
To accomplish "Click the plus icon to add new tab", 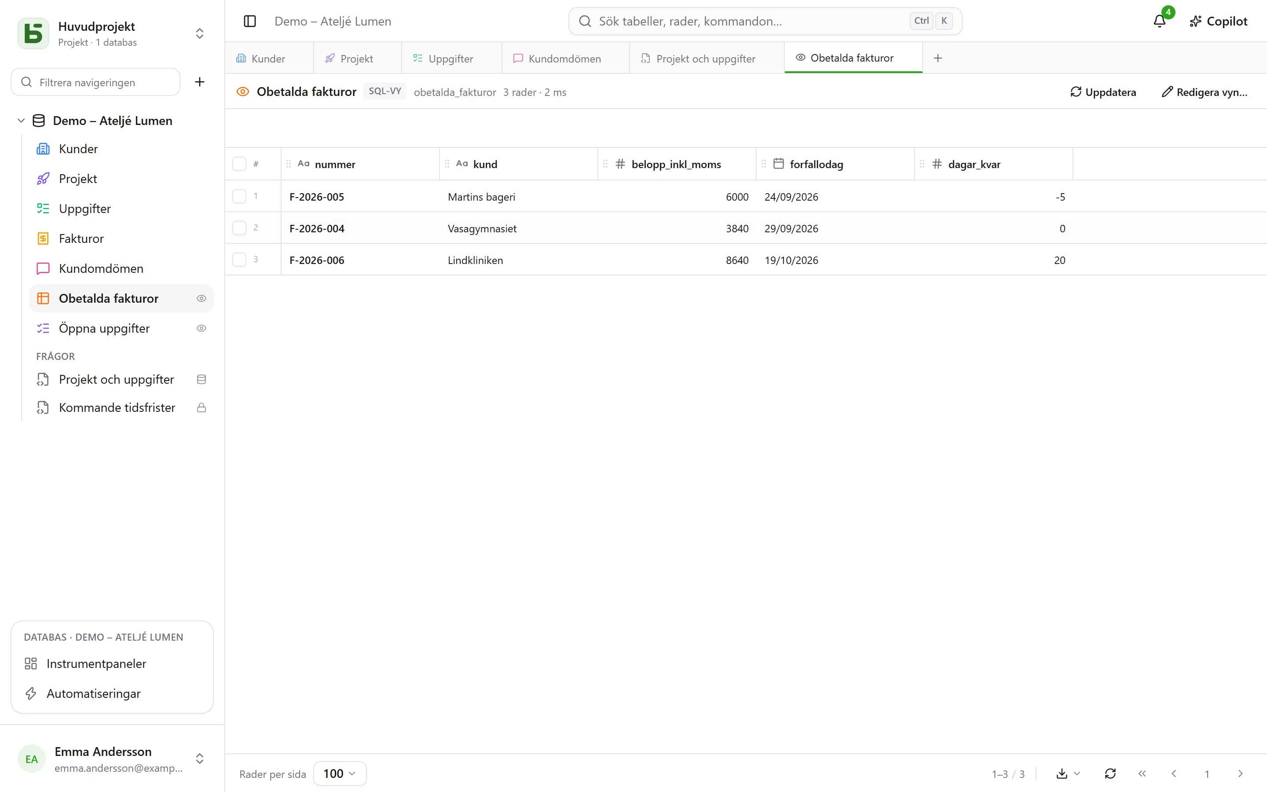I will coord(937,58).
